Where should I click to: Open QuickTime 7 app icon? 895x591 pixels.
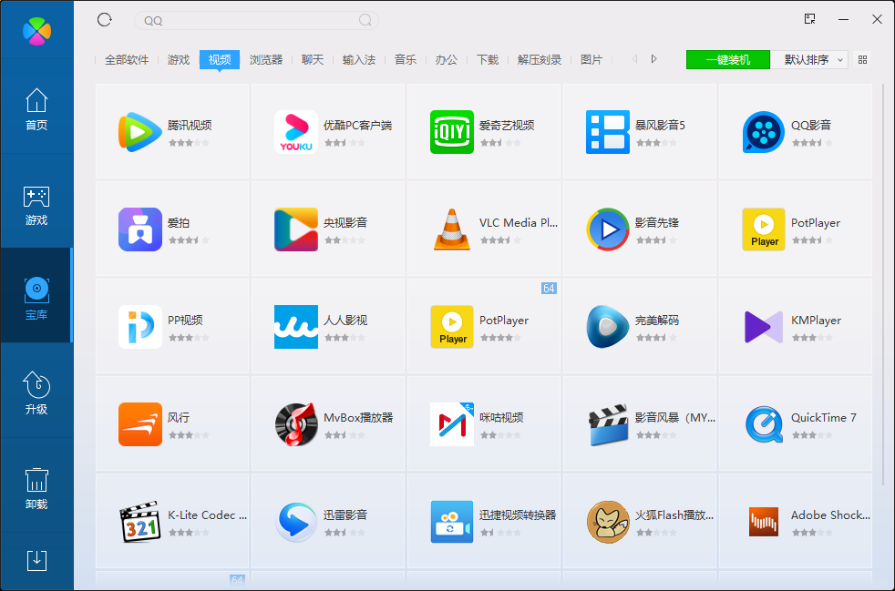(763, 423)
